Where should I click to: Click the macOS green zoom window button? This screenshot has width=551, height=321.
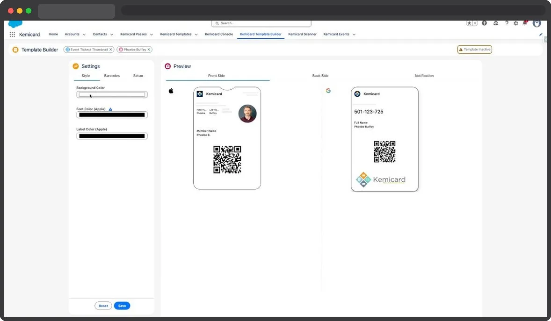[x=29, y=11]
